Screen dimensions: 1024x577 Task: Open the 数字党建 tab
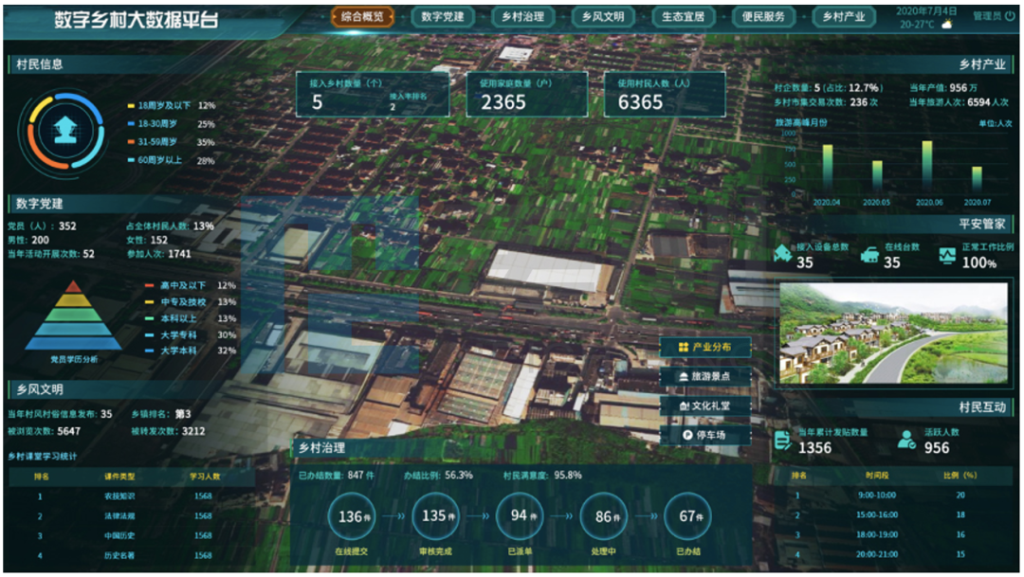click(443, 17)
